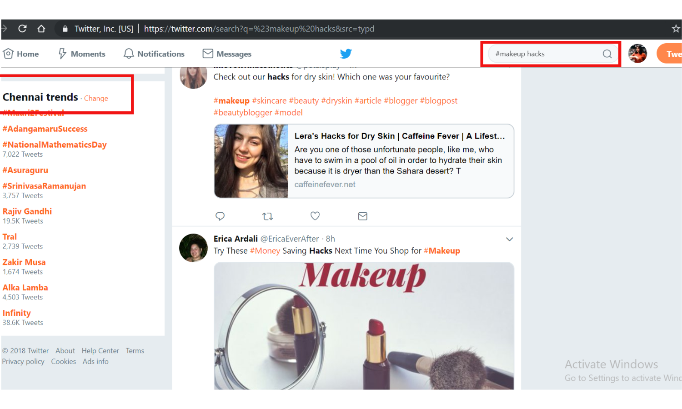Click the #blogger hashtag
The height and width of the screenshot is (409, 682).
[401, 100]
